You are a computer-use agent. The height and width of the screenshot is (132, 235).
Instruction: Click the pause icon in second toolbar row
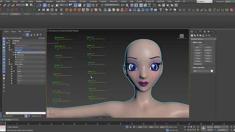[x=44, y=10]
